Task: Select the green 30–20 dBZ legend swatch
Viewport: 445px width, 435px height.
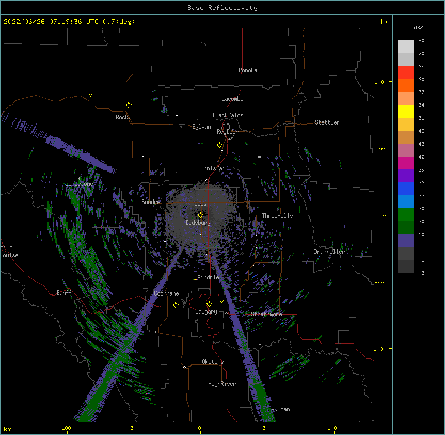Action: [406, 215]
